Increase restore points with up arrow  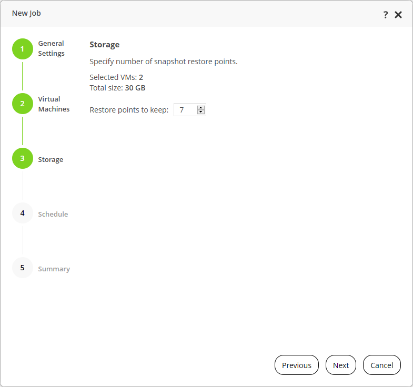pyautogui.click(x=200, y=108)
